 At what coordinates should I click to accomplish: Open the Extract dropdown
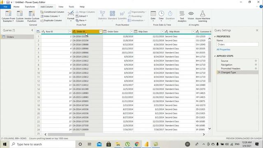point(82,16)
